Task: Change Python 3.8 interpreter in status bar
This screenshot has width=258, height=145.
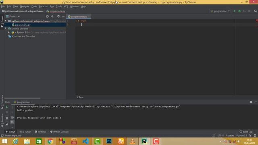Action: click(x=242, y=136)
